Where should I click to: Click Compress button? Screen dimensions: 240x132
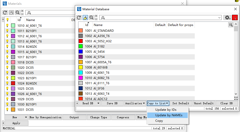(x=123, y=117)
